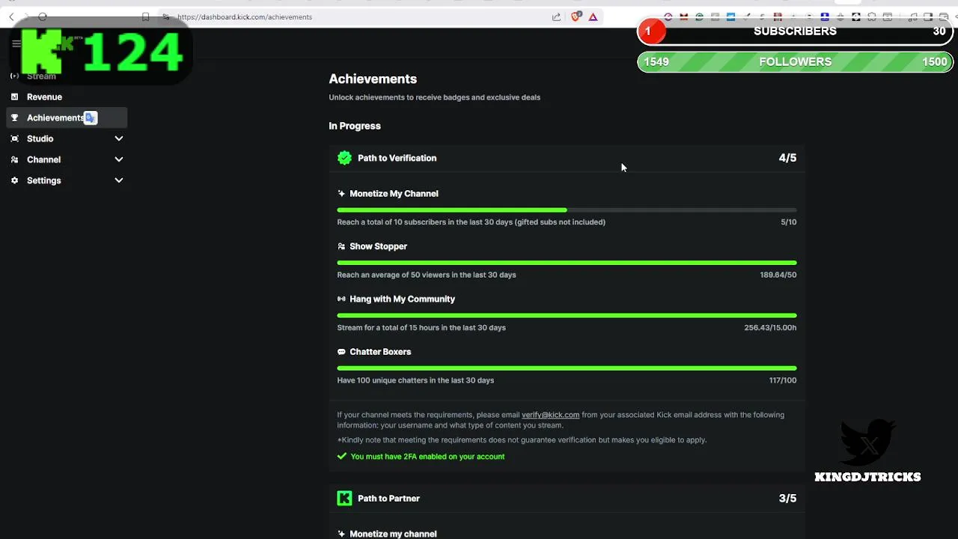The image size is (958, 539).
Task: Click the Twitter bird logo overlay
Action: tap(868, 442)
